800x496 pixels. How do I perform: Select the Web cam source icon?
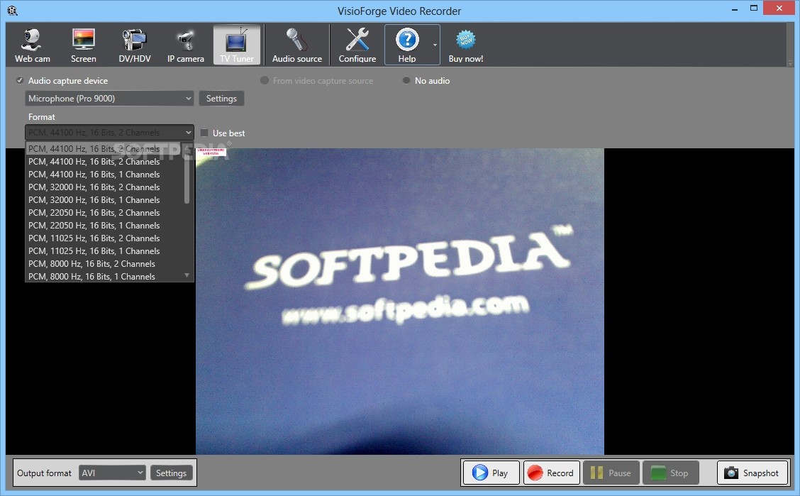[x=32, y=45]
